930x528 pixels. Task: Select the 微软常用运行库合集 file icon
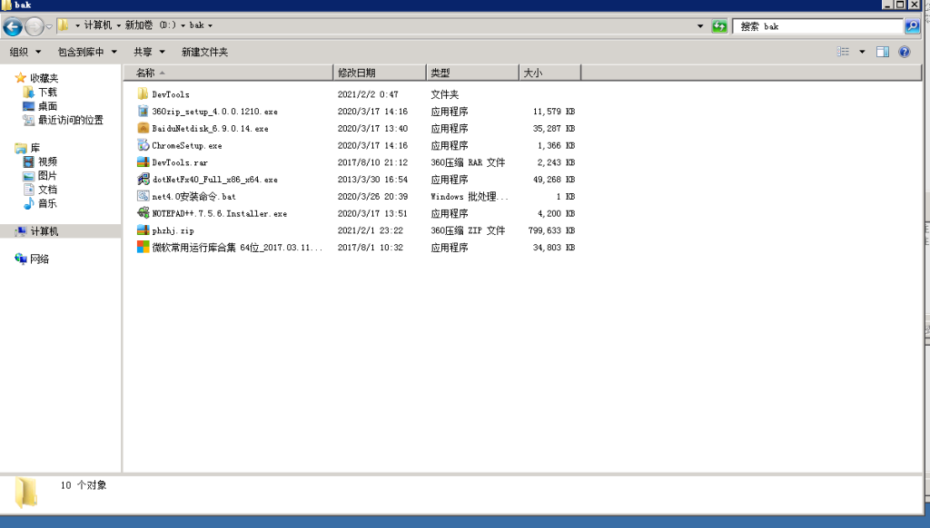pyautogui.click(x=143, y=247)
